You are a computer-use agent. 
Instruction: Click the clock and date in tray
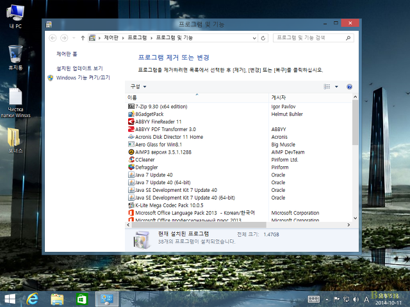388,299
